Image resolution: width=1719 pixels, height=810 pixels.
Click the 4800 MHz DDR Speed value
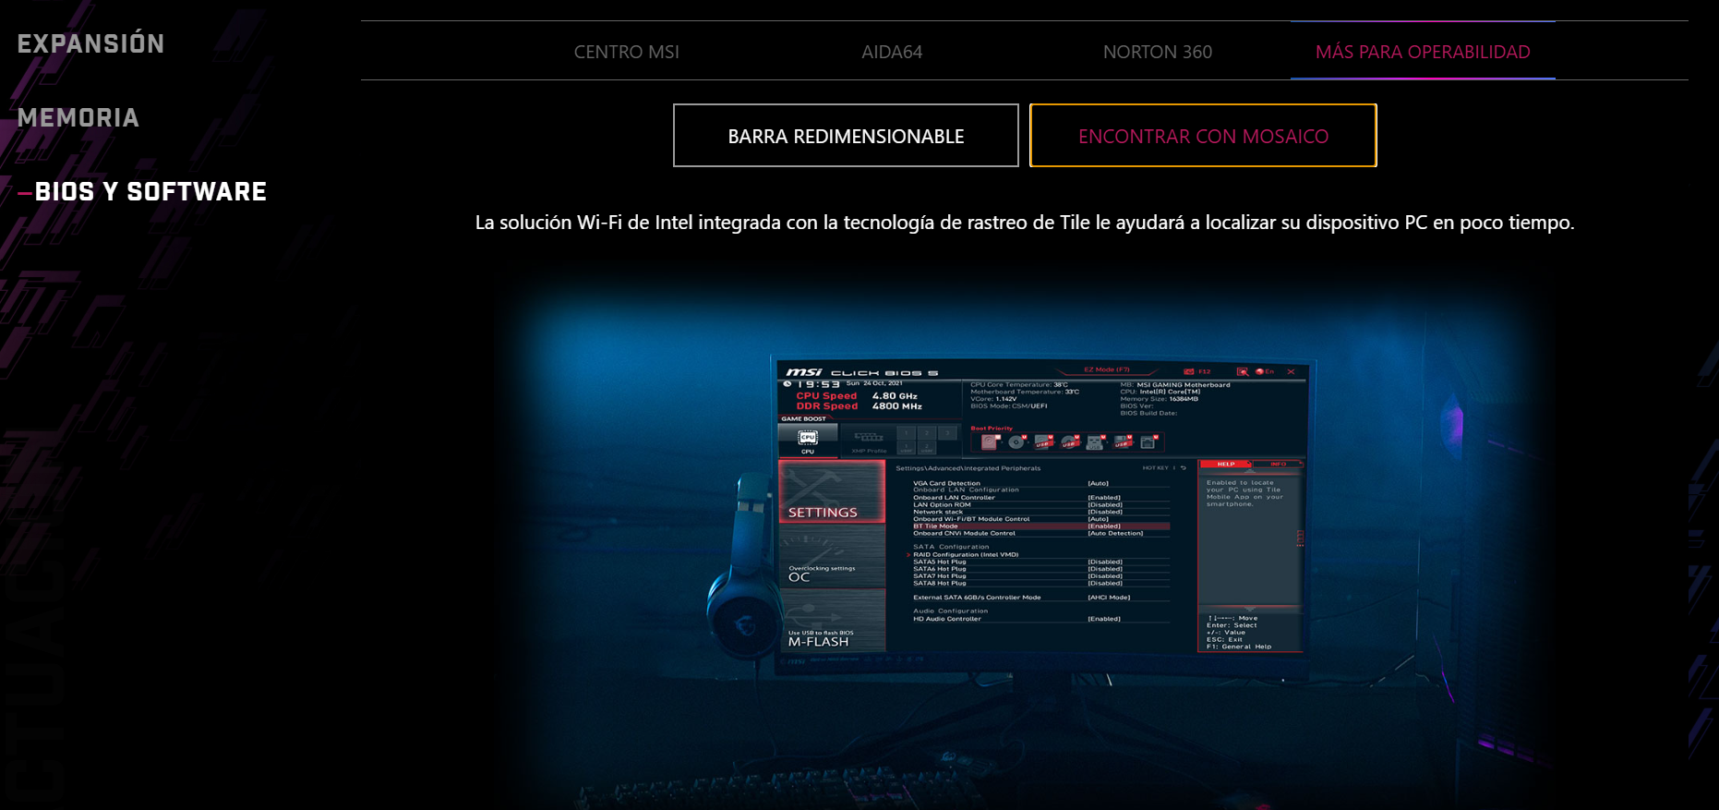tap(896, 406)
